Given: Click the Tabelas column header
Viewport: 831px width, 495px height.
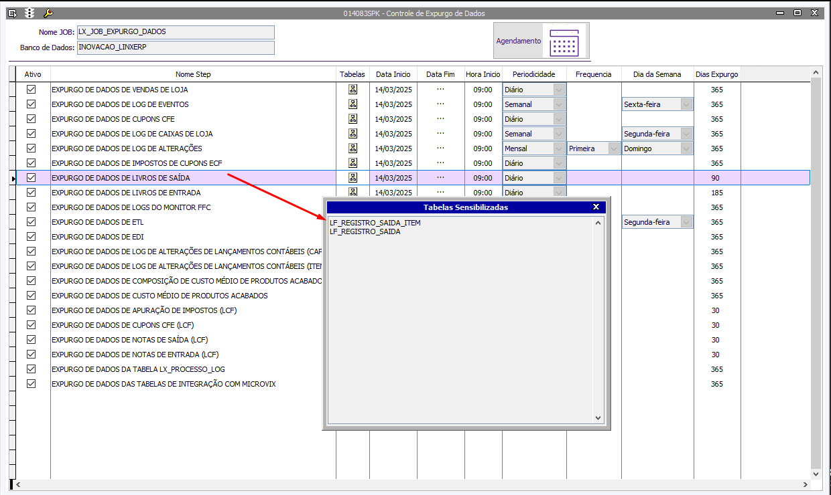Looking at the screenshot, I should coord(353,74).
